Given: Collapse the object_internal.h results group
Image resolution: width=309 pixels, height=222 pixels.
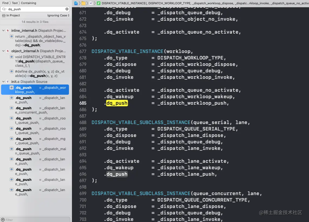Looking at the screenshot, I should pyautogui.click(x=3, y=51).
